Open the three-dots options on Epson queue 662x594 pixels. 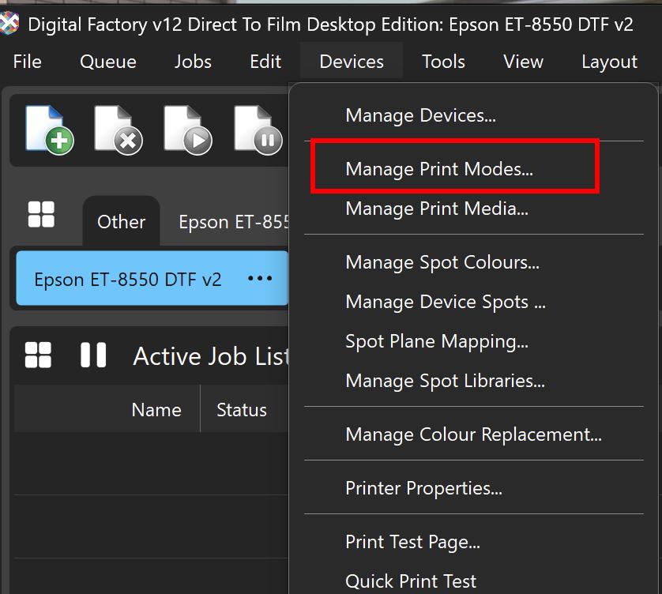[260, 278]
